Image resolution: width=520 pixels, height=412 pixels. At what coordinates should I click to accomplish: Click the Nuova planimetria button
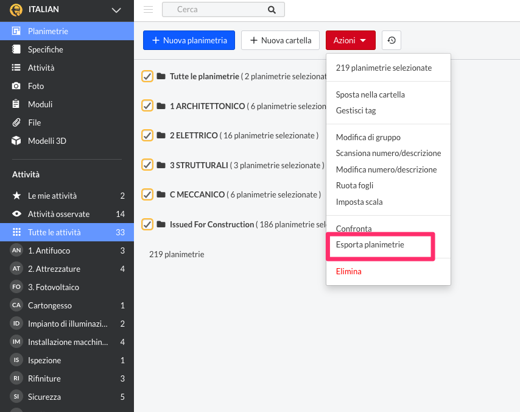189,40
